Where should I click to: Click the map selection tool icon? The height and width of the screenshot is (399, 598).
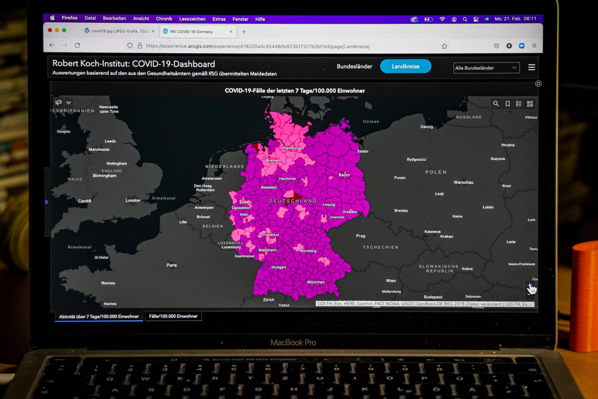tap(58, 102)
